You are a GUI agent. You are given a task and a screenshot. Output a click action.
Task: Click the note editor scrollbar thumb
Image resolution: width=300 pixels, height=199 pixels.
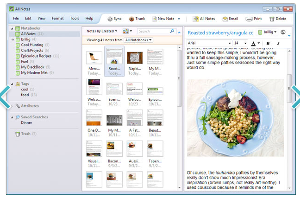(x=289, y=89)
